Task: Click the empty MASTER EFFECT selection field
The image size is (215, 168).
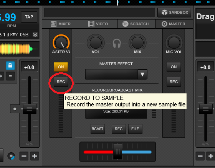Action: click(112, 74)
